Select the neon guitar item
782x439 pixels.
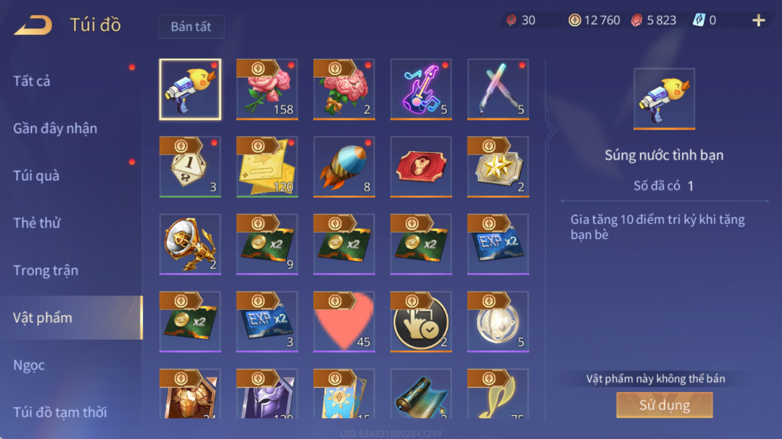click(x=421, y=89)
